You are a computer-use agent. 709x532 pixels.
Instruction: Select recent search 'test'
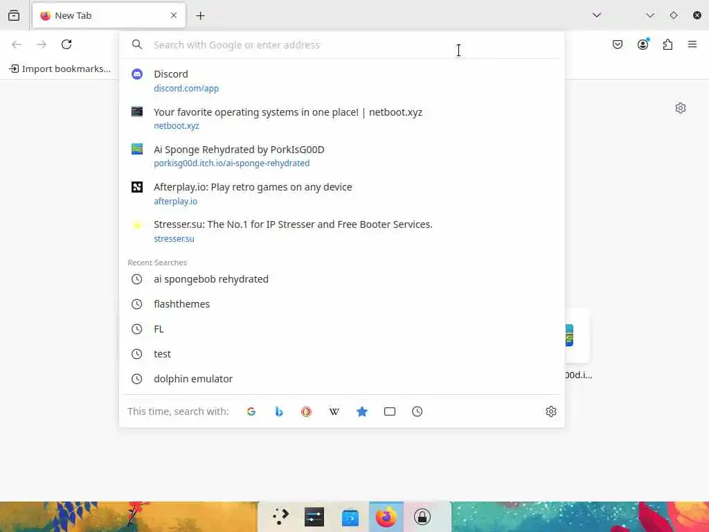tap(342, 354)
